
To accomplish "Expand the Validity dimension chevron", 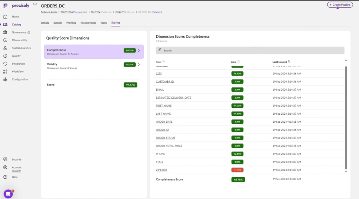I will point(139,65).
